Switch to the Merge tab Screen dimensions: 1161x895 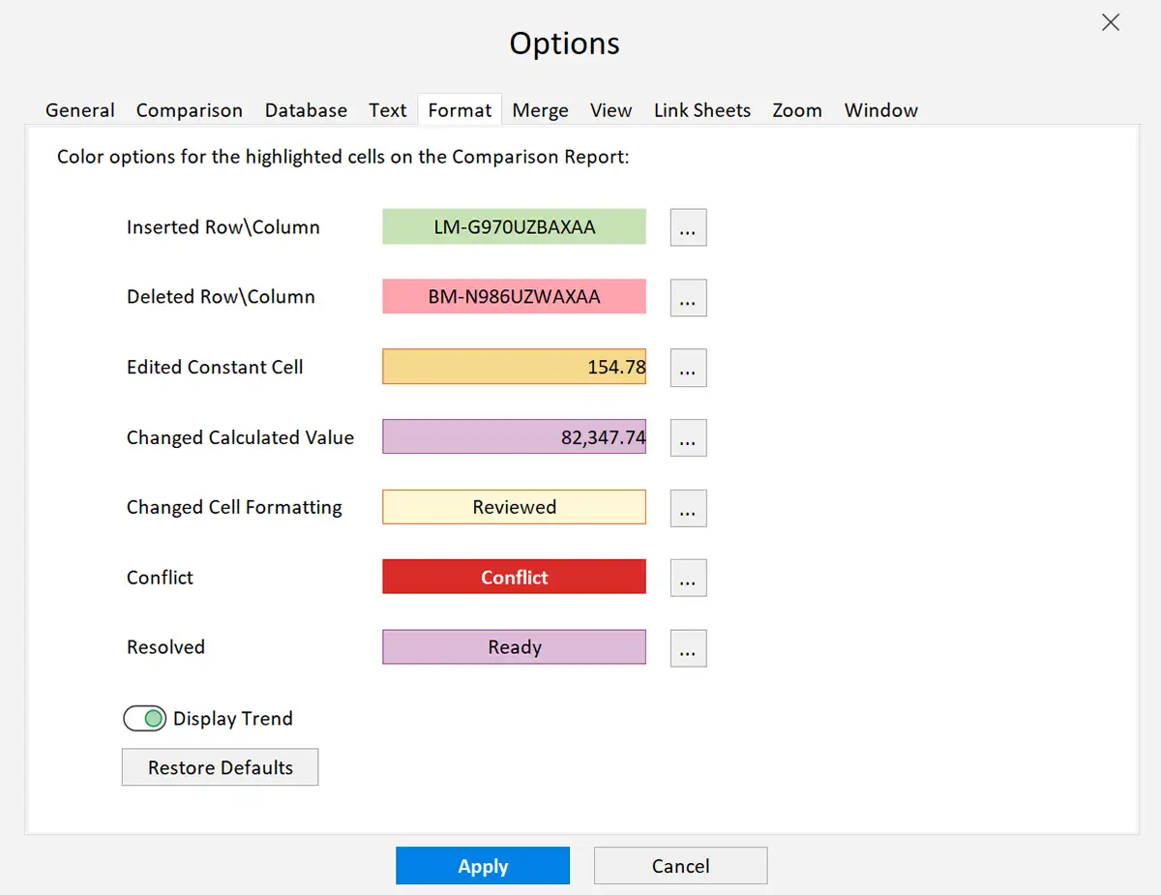coord(540,110)
